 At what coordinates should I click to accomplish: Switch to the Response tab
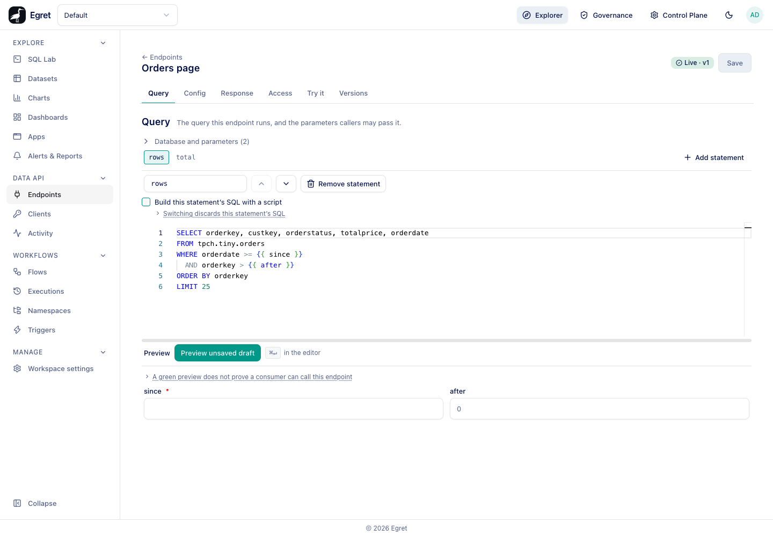[x=237, y=93]
